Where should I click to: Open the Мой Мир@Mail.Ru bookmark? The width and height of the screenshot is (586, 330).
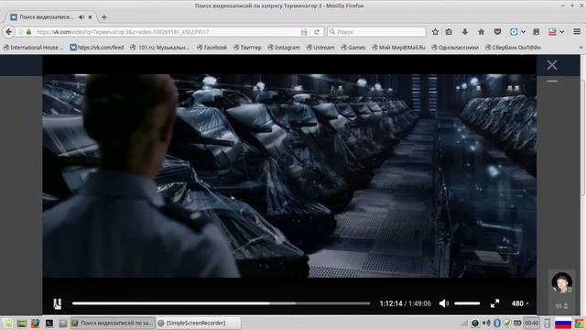point(399,48)
